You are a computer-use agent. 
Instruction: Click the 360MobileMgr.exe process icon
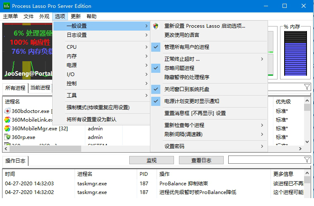[7, 128]
